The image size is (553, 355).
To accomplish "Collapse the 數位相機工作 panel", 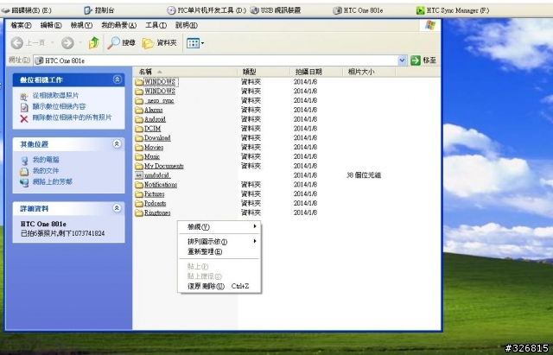I will tap(118, 79).
